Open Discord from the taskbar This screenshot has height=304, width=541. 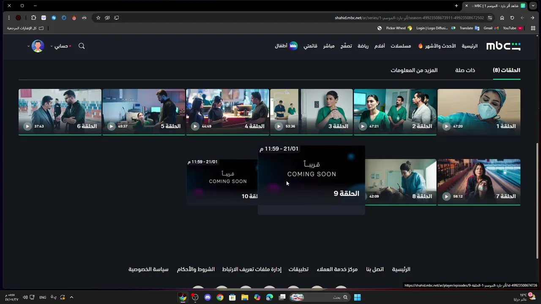point(208,297)
